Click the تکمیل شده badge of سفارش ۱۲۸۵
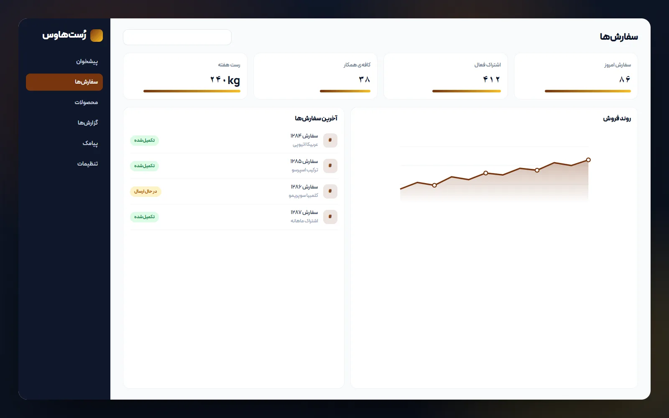The width and height of the screenshot is (669, 418). coord(144,166)
